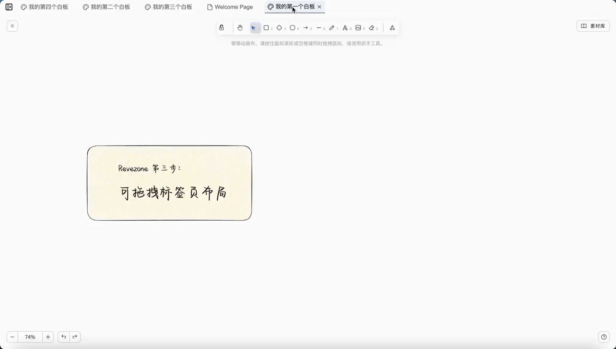Close the 我的第一个白板 tab
Screen dimensions: 616x349
319,7
